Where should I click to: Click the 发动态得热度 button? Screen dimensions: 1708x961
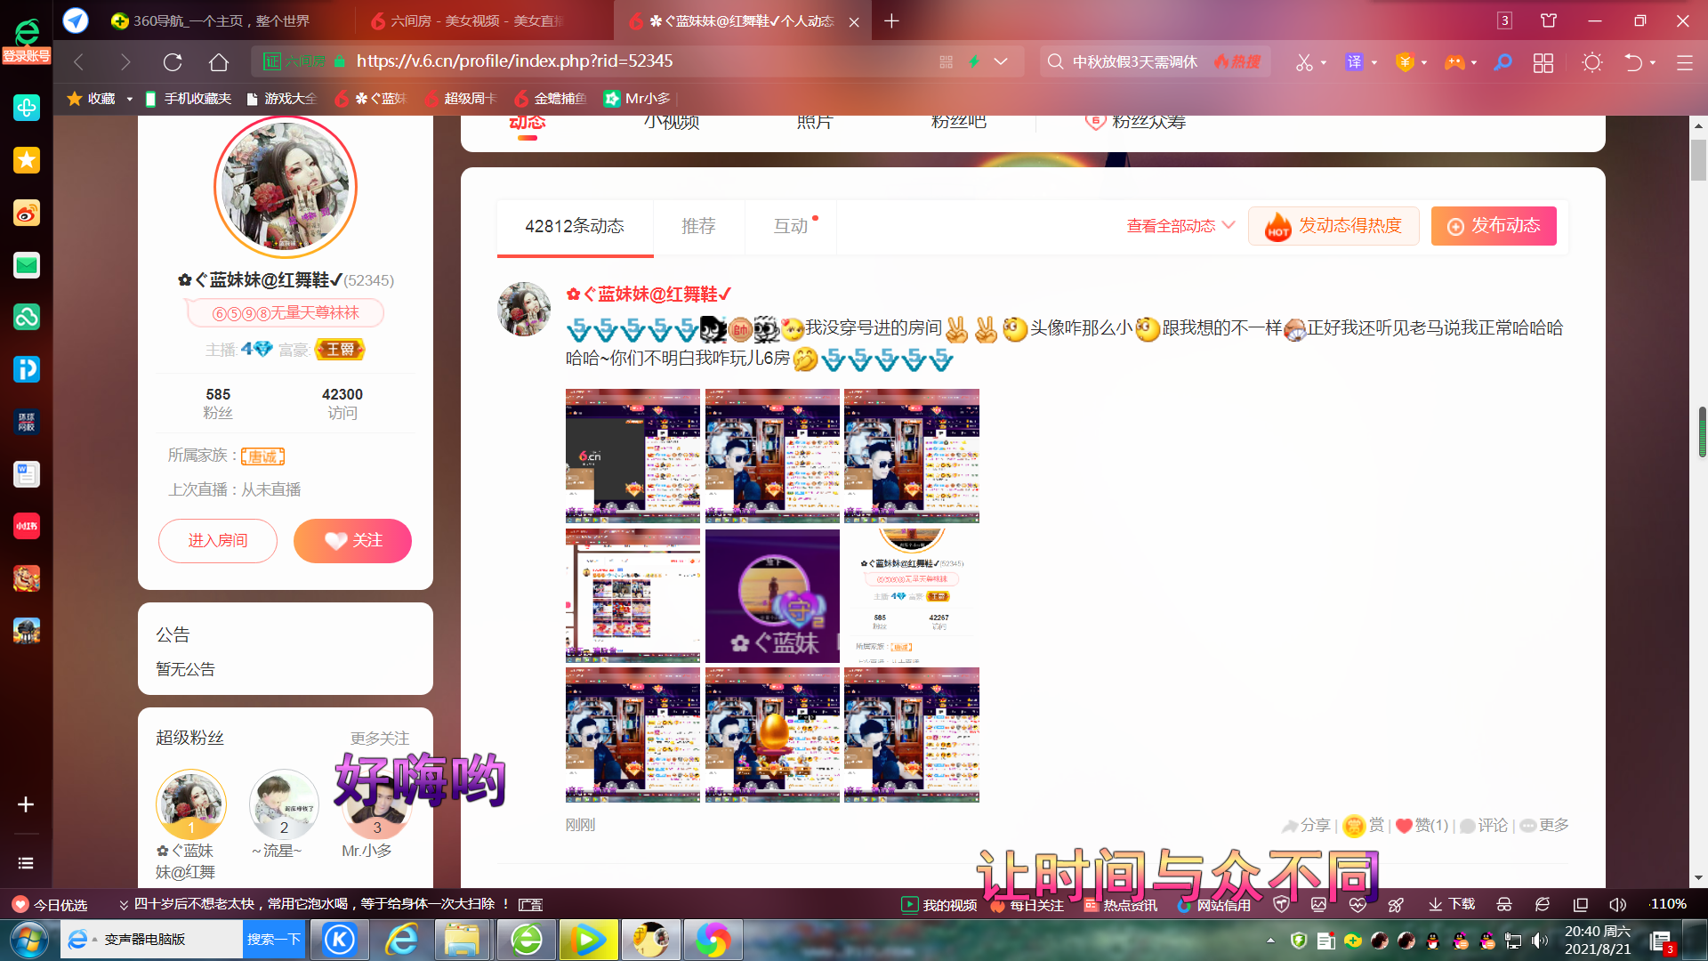[1333, 226]
